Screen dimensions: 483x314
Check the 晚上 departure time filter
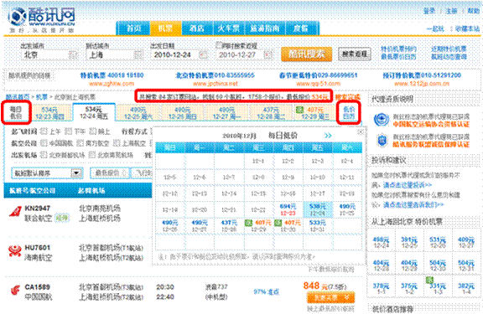click(x=92, y=131)
